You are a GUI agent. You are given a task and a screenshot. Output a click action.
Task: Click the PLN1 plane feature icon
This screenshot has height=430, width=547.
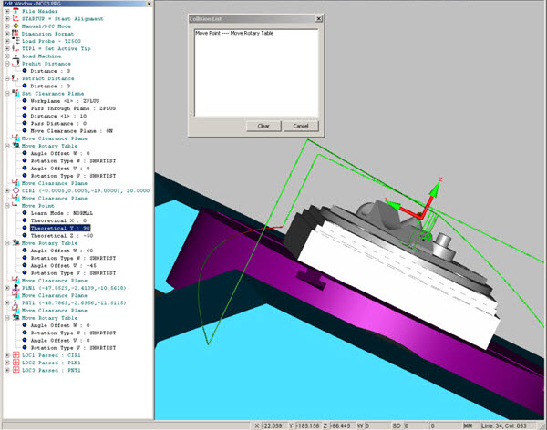15,287
